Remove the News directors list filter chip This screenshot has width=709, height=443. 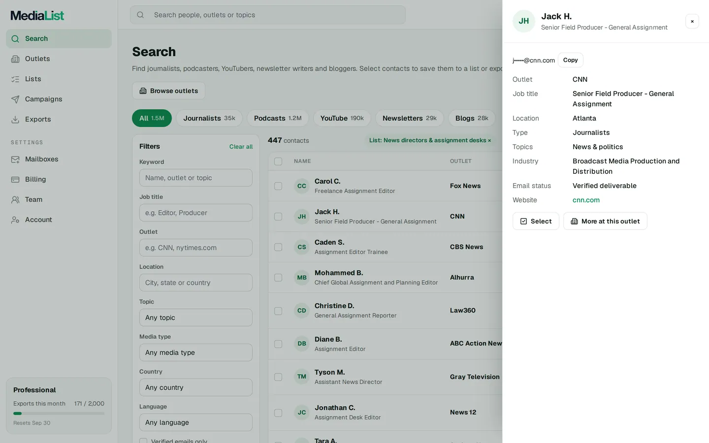[489, 140]
